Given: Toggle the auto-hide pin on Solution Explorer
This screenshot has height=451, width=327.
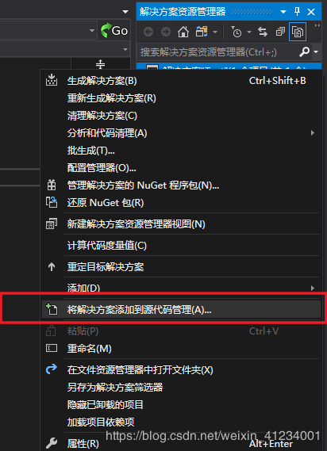Looking at the screenshot, I should coord(298,12).
